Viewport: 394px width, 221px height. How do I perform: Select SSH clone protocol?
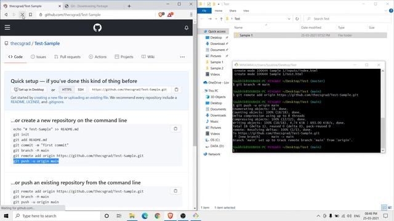(81, 90)
